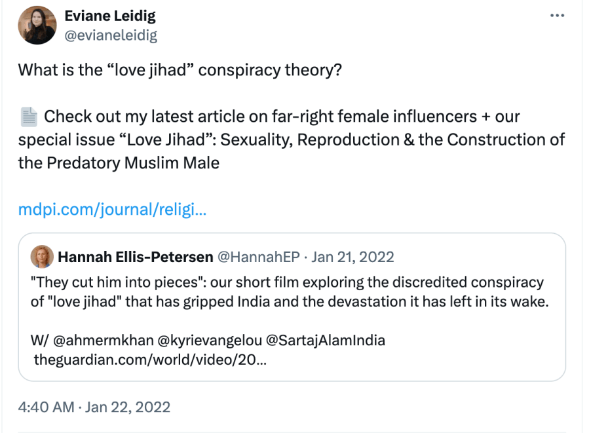Click the Hannah Ellis-Petersen name

tap(134, 257)
